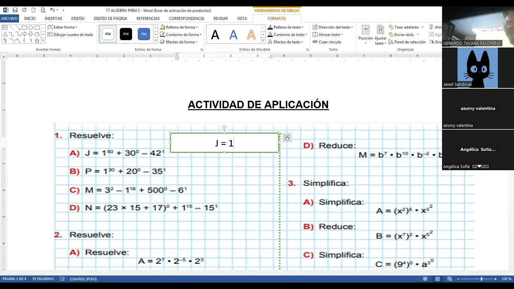Switch to DISEÑO DE PÁGINA tab
This screenshot has width=514, height=289.
click(x=110, y=18)
